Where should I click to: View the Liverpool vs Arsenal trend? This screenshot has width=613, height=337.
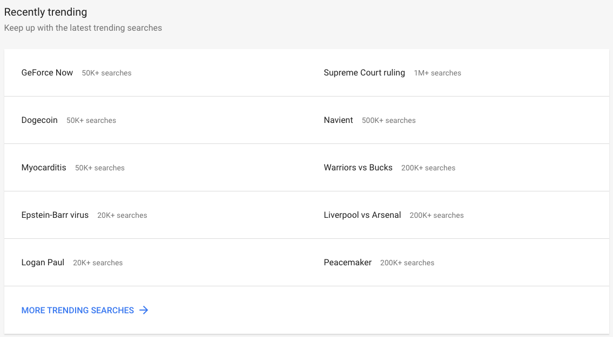tap(362, 215)
